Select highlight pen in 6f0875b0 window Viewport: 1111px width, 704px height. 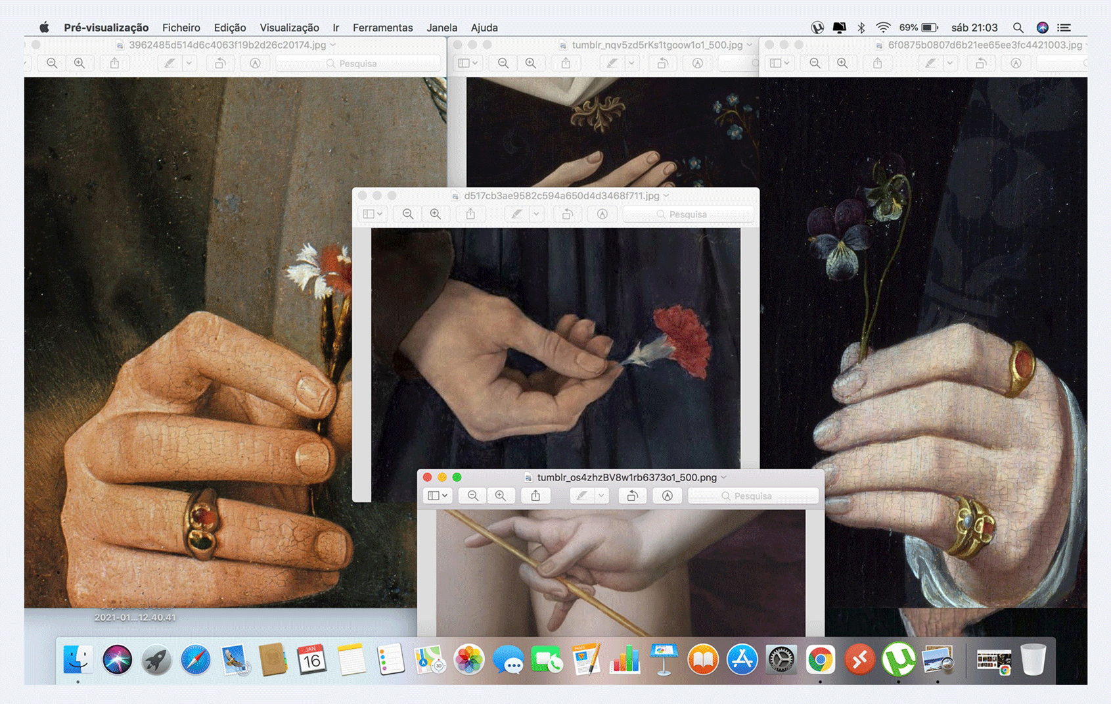(x=930, y=63)
